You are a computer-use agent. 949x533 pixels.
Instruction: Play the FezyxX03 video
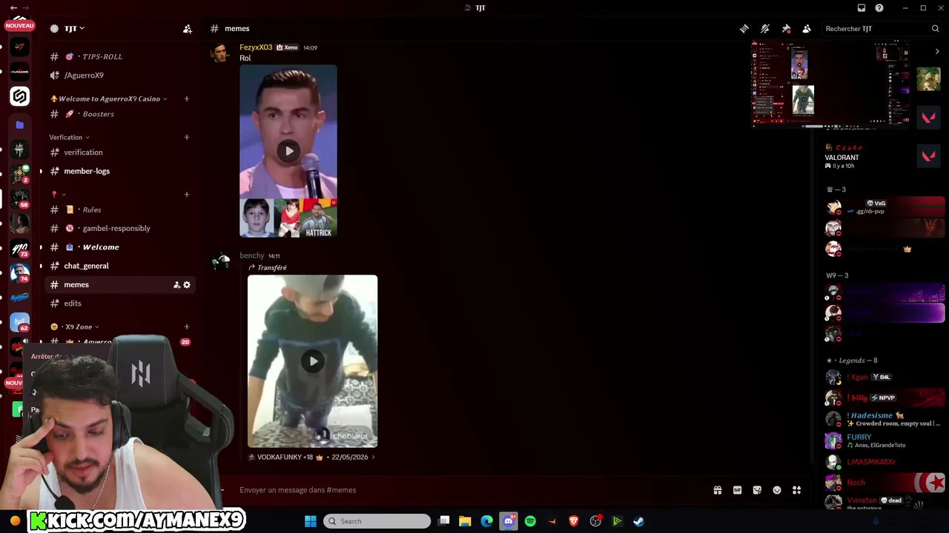click(288, 151)
